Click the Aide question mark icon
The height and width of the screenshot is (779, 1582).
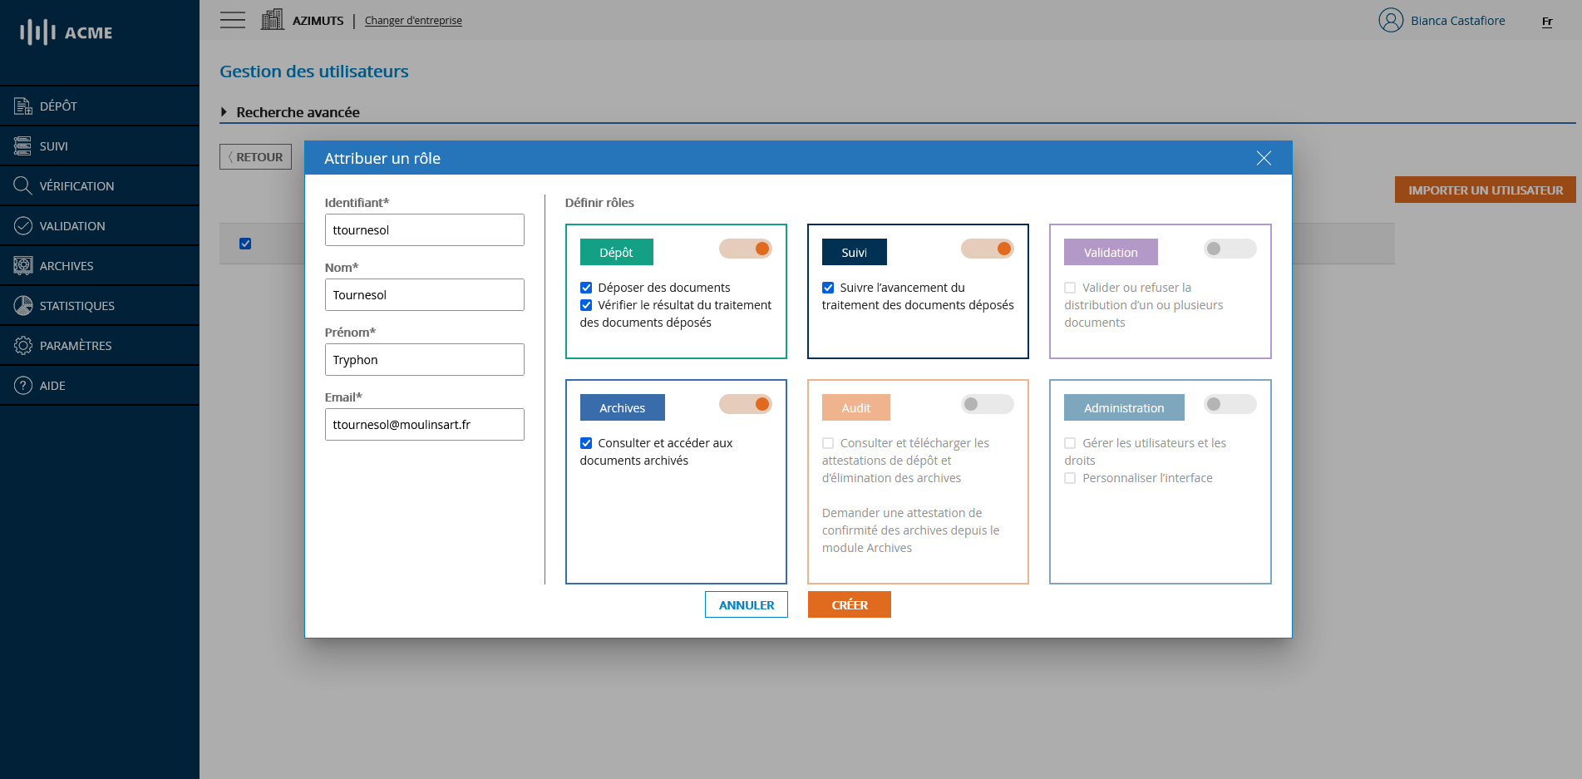23,385
